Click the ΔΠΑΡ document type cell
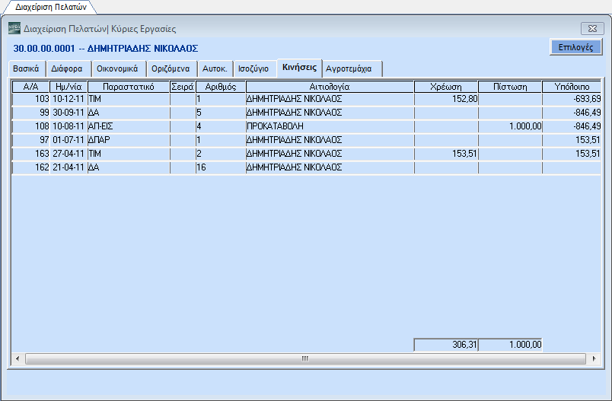 point(129,140)
